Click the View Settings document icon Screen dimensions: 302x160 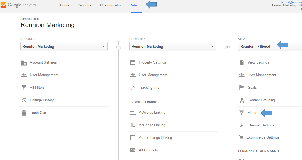tap(241, 62)
